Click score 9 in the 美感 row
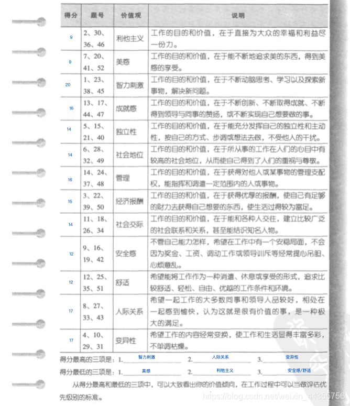The width and height of the screenshot is (350, 406). coord(70,62)
